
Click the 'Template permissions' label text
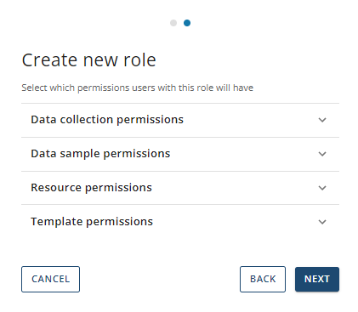pos(92,222)
